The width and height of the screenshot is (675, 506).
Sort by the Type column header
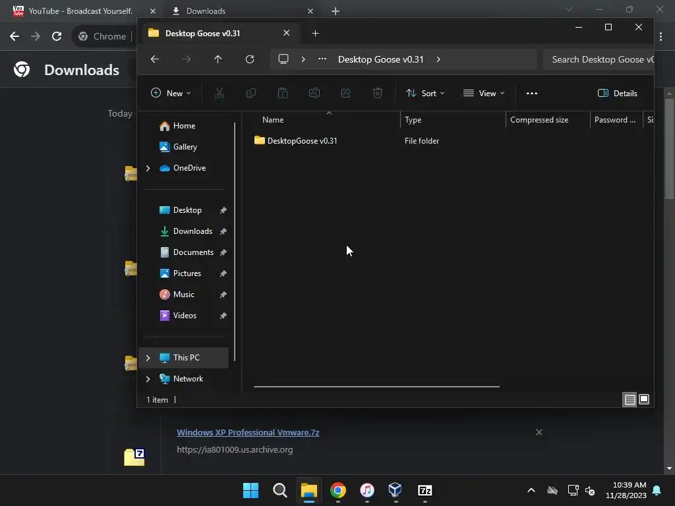pos(413,120)
